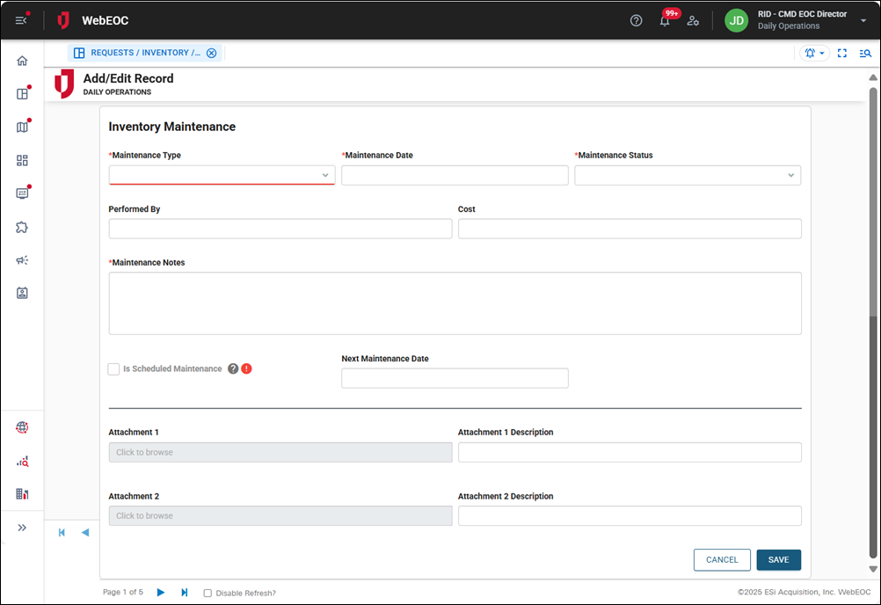This screenshot has height=605, width=881.
Task: Check the Disable Refresh option
Action: click(x=208, y=593)
